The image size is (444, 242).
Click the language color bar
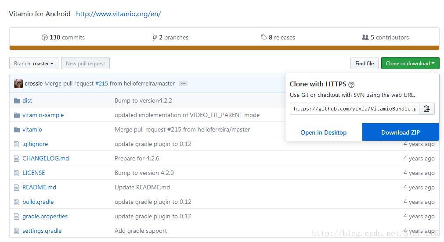(x=224, y=48)
